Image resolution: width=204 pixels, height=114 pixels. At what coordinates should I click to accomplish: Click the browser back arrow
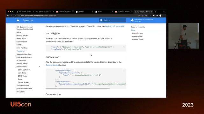[x=8, y=16]
